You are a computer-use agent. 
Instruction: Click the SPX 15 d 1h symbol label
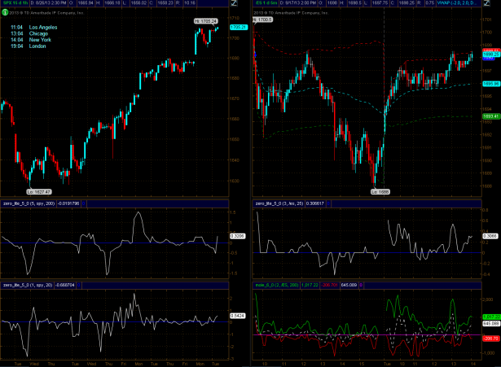pos(15,3)
